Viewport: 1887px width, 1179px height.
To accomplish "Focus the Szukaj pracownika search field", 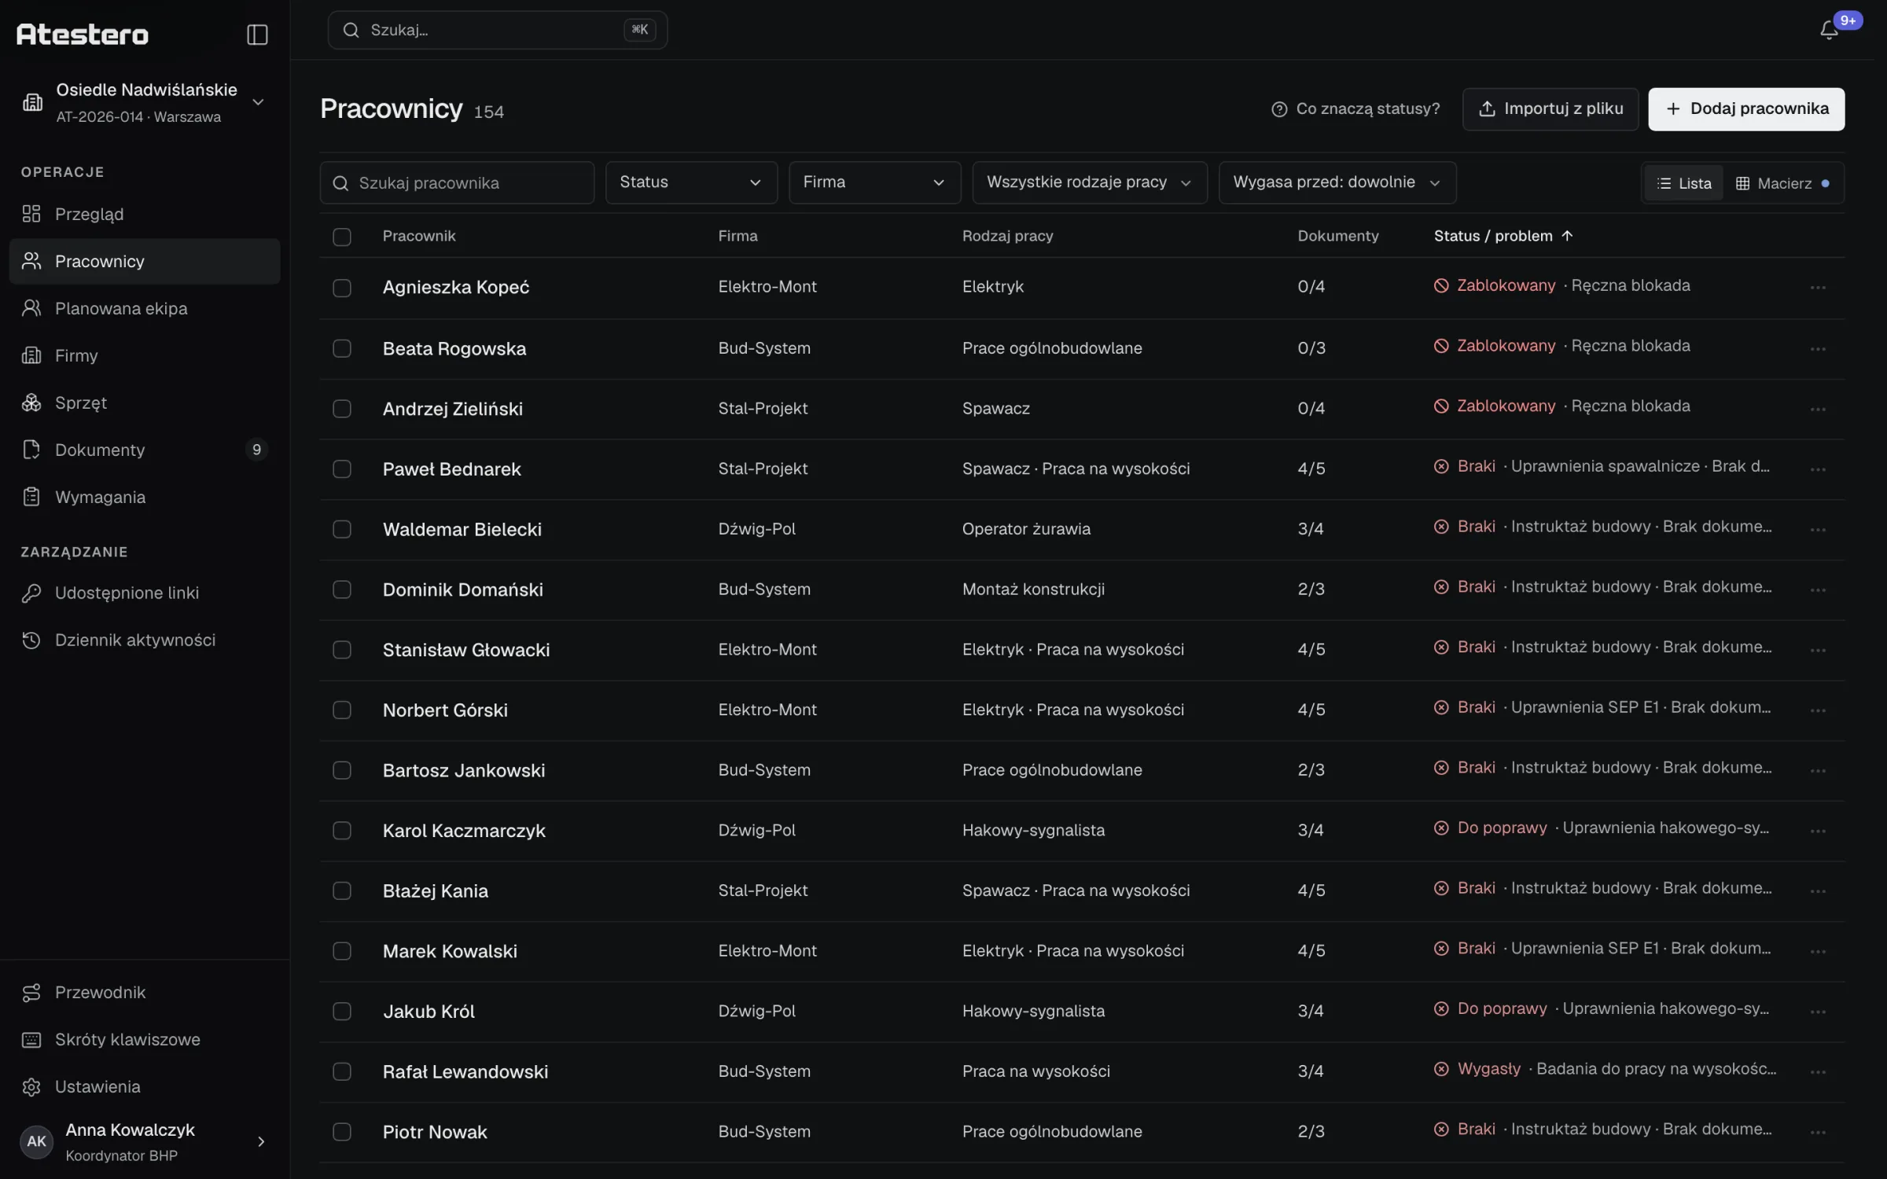I will pos(457,182).
